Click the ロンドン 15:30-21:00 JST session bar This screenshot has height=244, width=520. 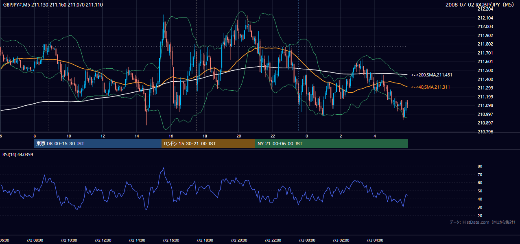click(x=208, y=144)
